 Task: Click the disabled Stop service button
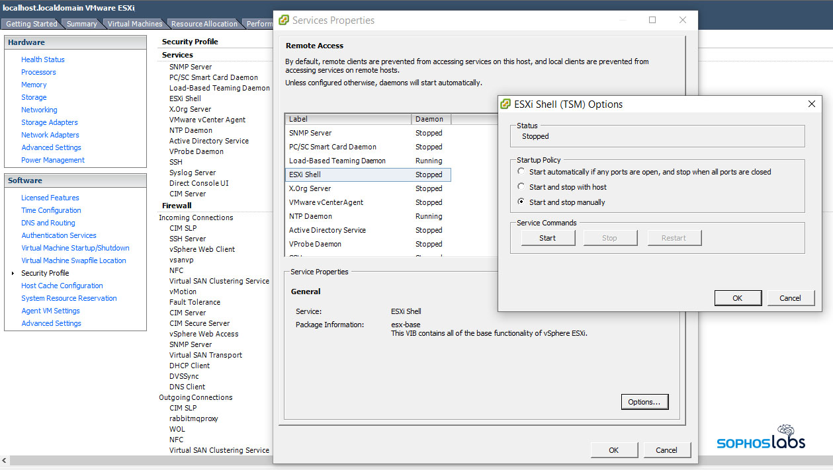tap(610, 238)
